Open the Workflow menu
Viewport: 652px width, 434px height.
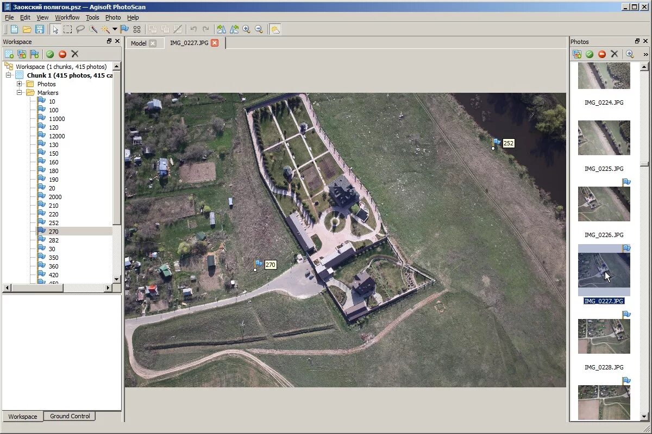pyautogui.click(x=67, y=17)
